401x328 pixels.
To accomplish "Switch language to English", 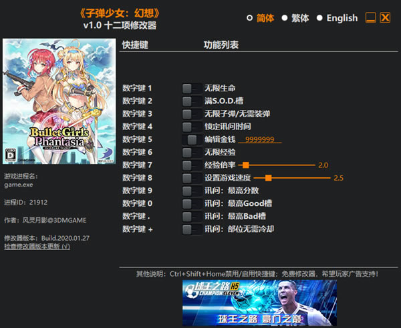I will tap(320, 18).
